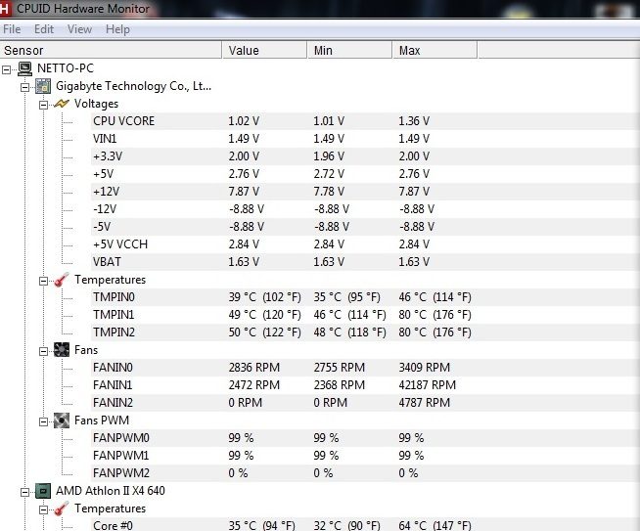This screenshot has width=640, height=531.
Task: Click the CPUID Hardware Monitor title icon
Action: coord(5,8)
